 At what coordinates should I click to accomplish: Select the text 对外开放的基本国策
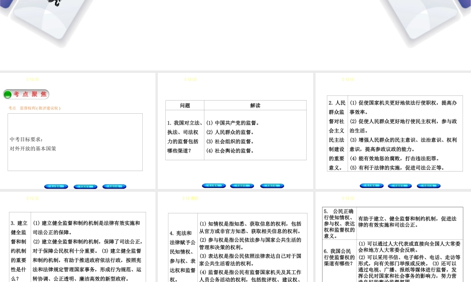click(x=33, y=149)
